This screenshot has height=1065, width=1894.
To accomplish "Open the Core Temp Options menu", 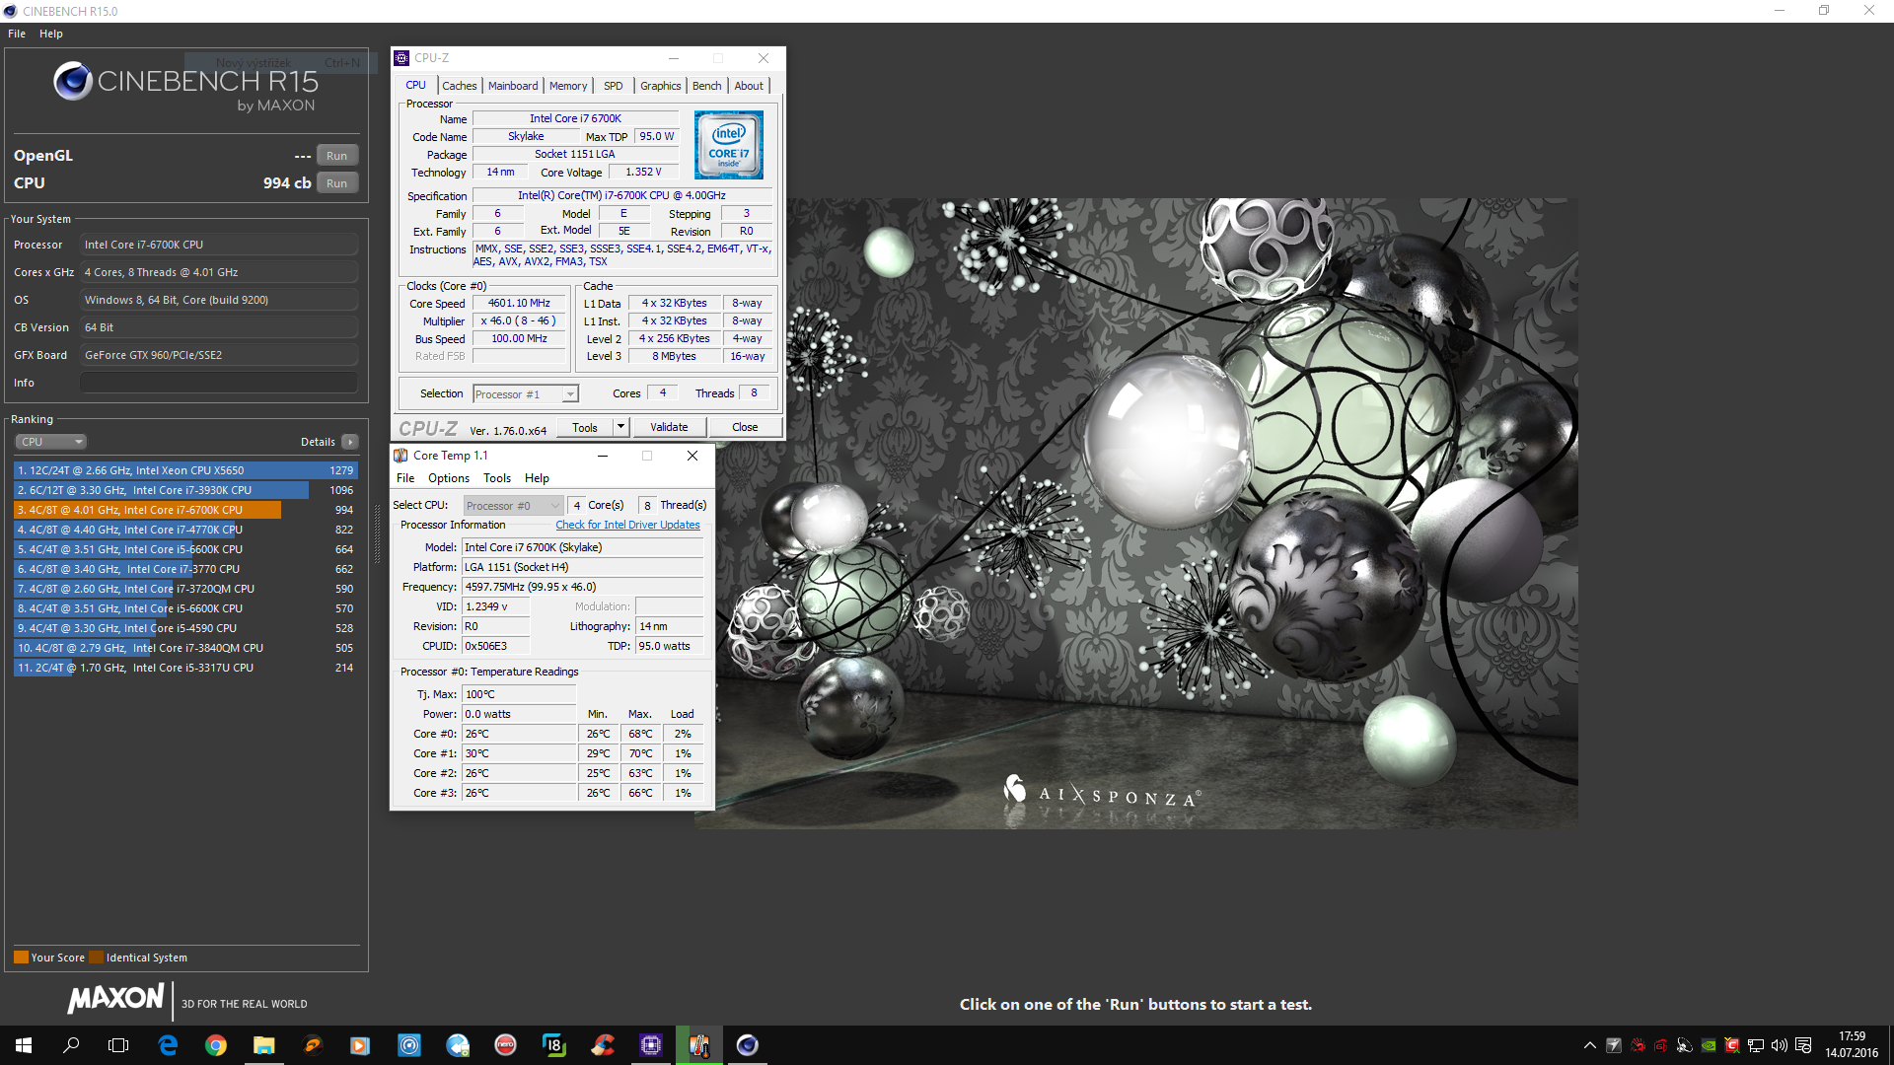I will 448,478.
